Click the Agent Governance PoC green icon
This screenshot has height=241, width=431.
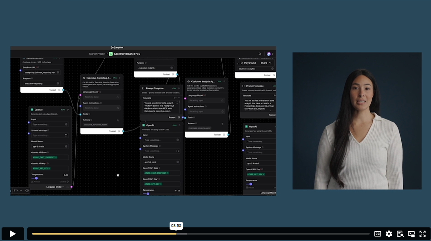(111, 54)
